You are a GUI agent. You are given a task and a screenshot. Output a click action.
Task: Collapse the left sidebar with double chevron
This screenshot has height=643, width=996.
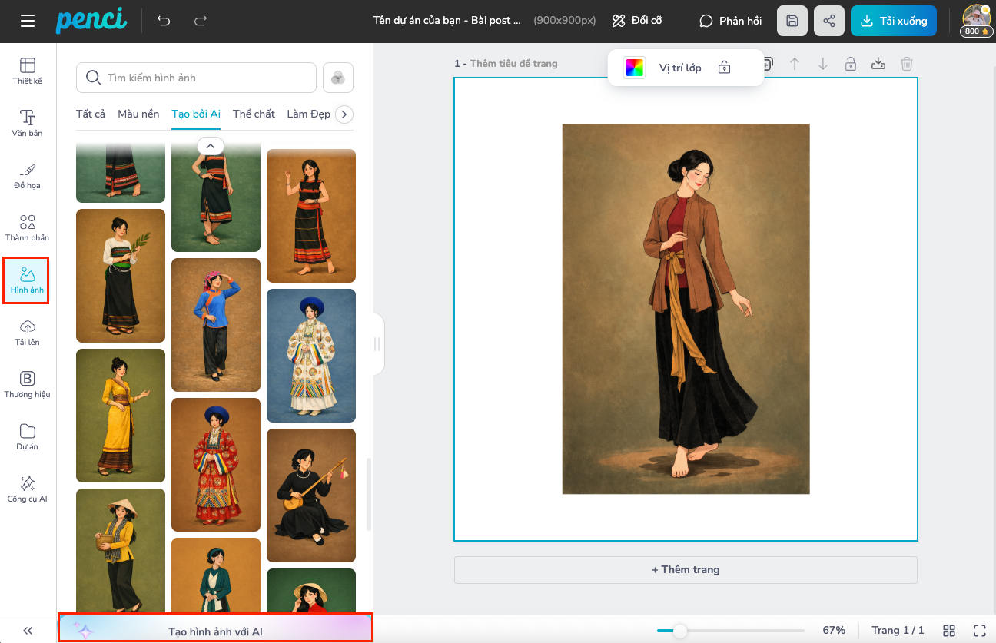(x=28, y=631)
